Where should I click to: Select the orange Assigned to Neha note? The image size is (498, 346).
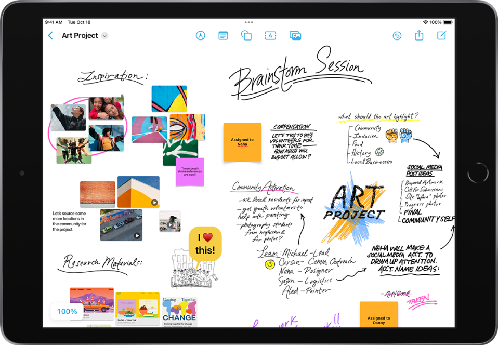tap(243, 142)
